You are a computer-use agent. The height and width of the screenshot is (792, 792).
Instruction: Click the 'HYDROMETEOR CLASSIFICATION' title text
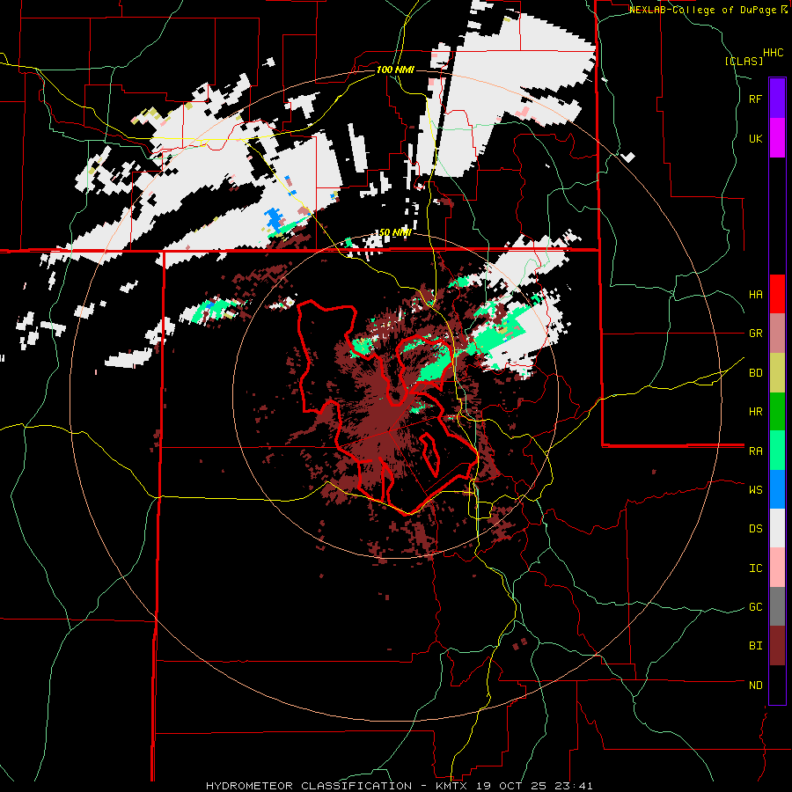tap(309, 786)
